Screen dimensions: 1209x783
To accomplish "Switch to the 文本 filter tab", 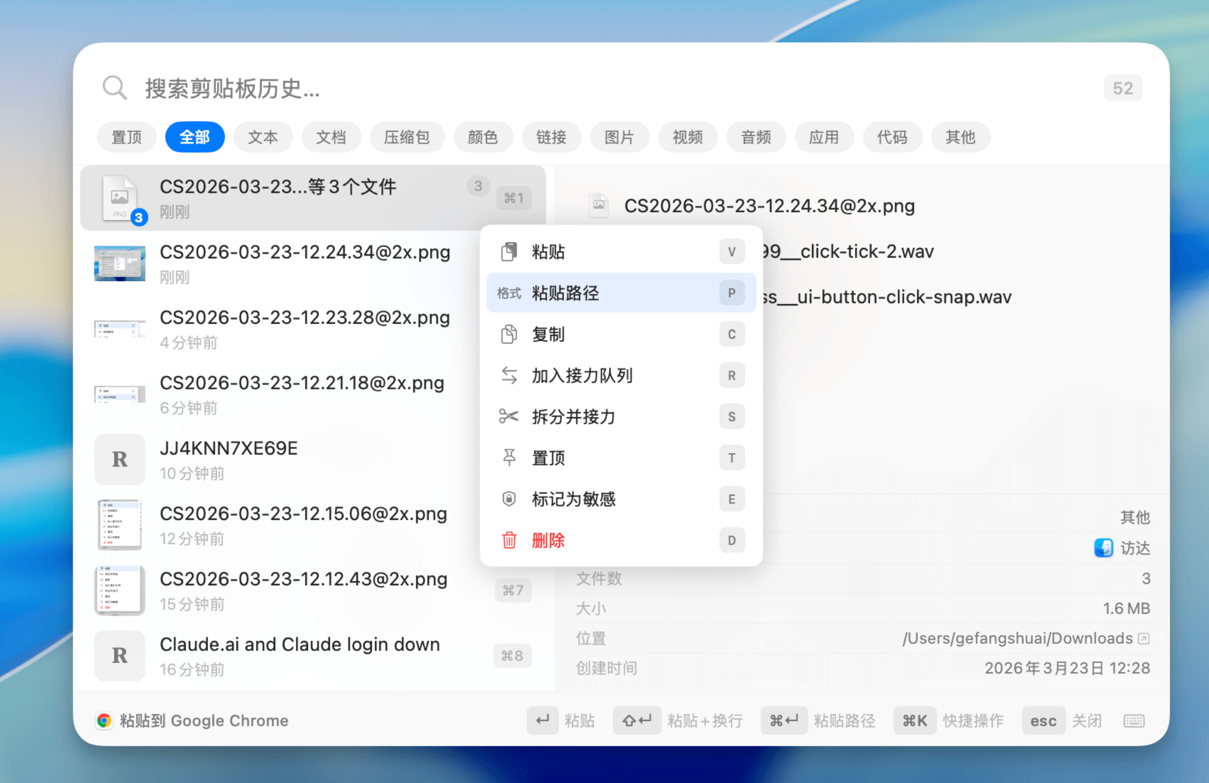I will [263, 137].
